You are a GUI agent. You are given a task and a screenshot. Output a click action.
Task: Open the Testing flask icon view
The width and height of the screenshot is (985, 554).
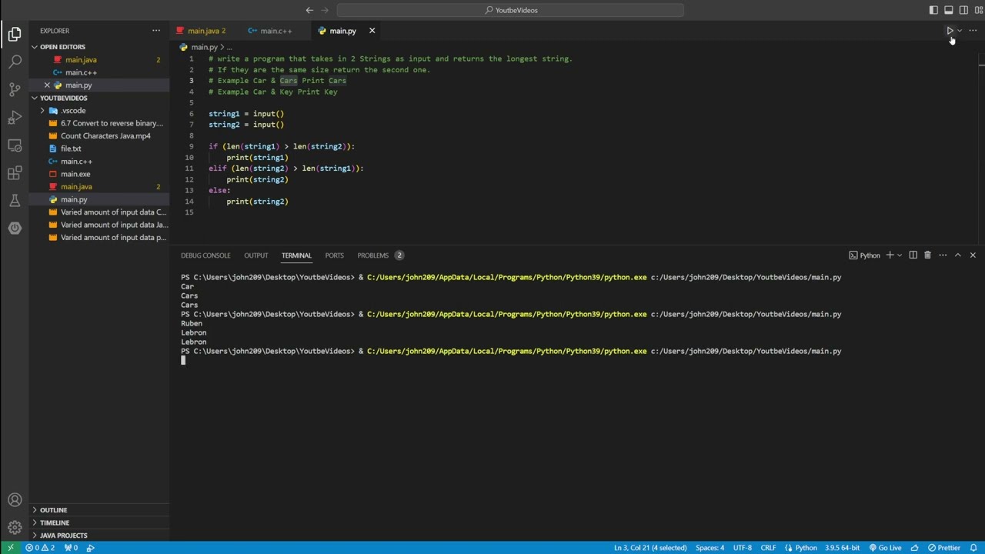(x=15, y=201)
